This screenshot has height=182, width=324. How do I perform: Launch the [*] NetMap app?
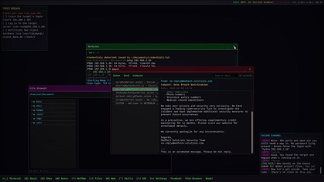79,179
